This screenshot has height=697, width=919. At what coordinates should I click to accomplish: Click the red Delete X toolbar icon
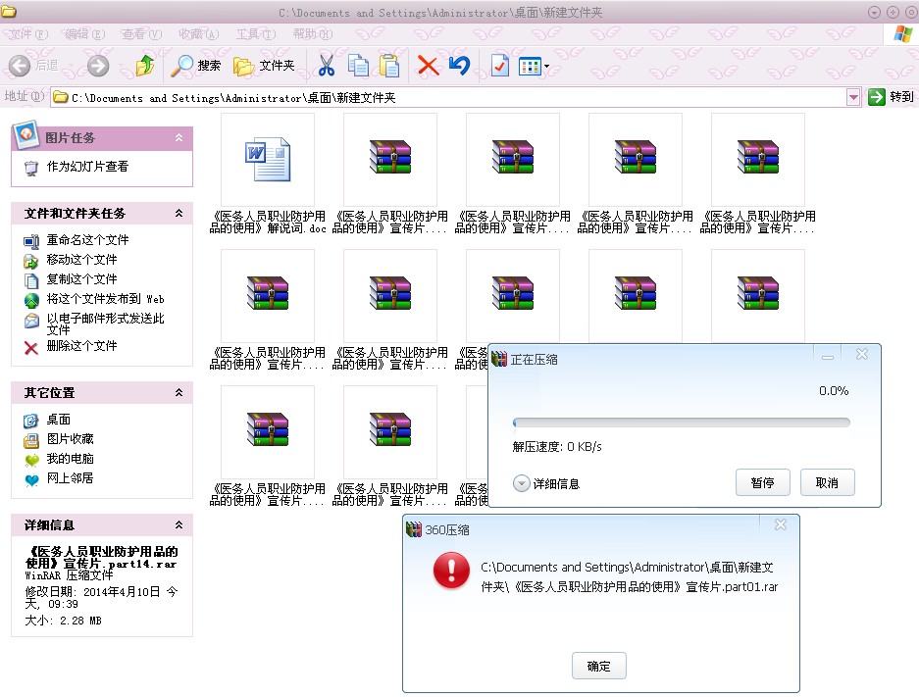428,66
